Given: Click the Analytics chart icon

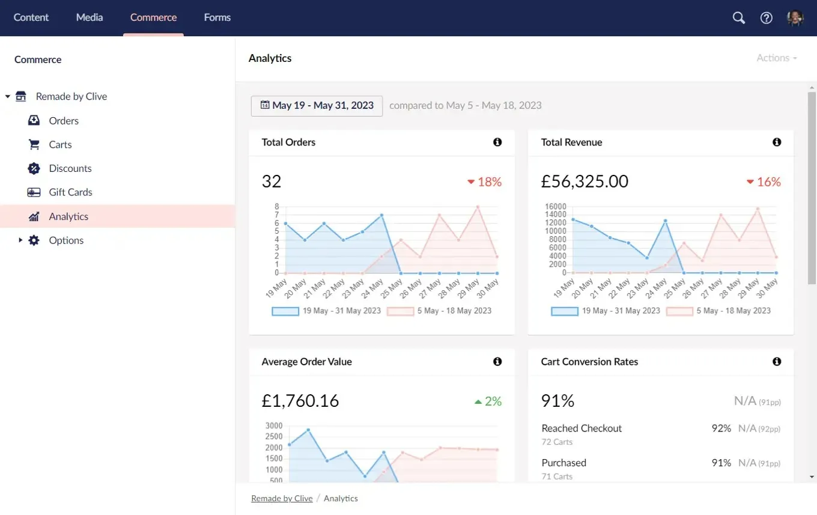Looking at the screenshot, I should pos(34,216).
